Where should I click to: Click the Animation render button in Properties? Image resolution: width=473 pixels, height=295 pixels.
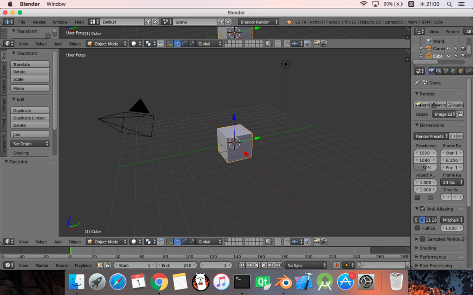[438, 105]
